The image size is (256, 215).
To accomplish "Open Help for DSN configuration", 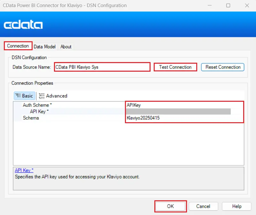I will [x=237, y=206].
